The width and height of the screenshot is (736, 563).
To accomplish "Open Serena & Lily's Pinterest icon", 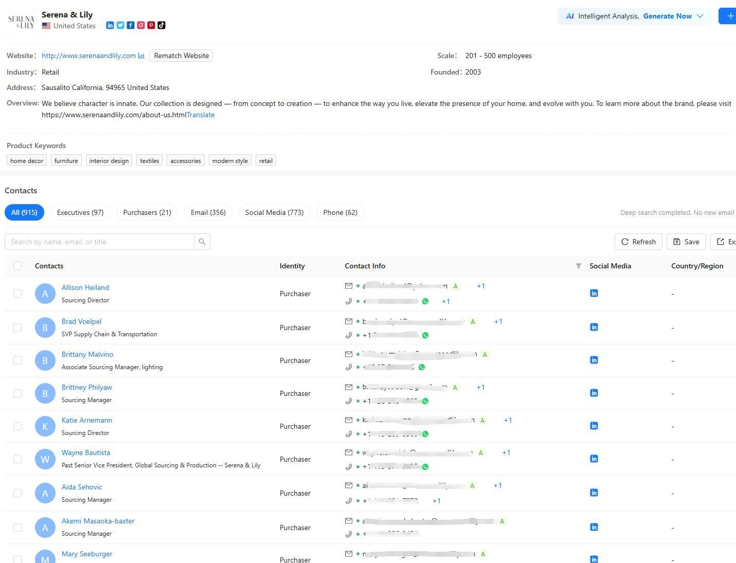I will point(151,25).
